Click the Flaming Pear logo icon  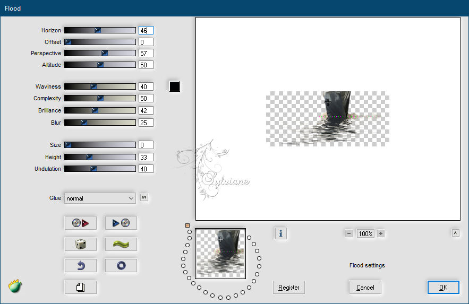(15, 286)
